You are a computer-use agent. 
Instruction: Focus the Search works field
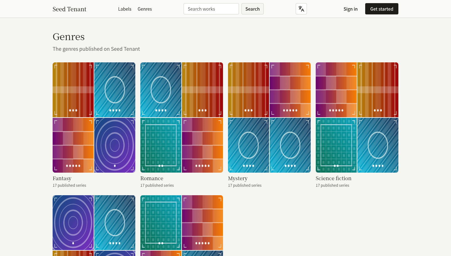[x=211, y=9]
